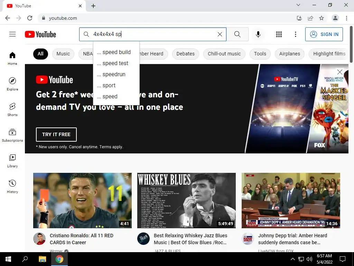Select the Airplanes filter chip
354x266 pixels.
289,54
